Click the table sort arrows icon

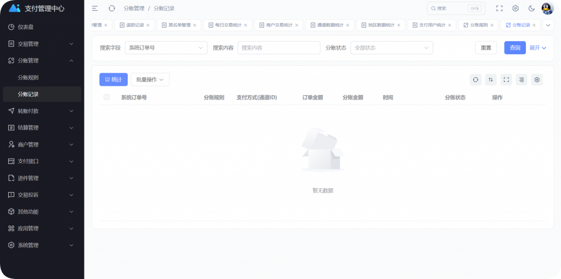pos(491,80)
